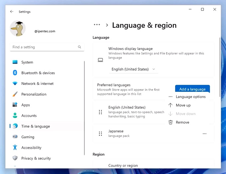Open System settings category
The height and width of the screenshot is (174, 226).
coord(47,62)
